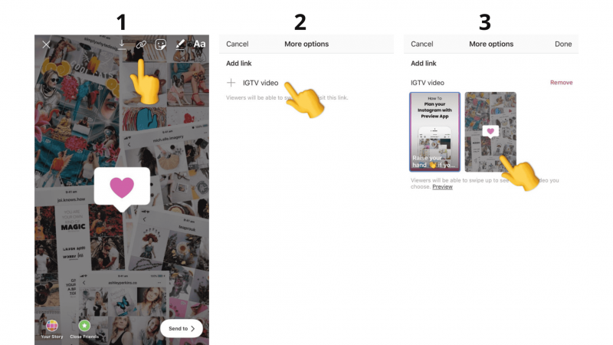The image size is (613, 345).
Task: Choose the heart collage video thumbnail
Action: click(x=490, y=132)
